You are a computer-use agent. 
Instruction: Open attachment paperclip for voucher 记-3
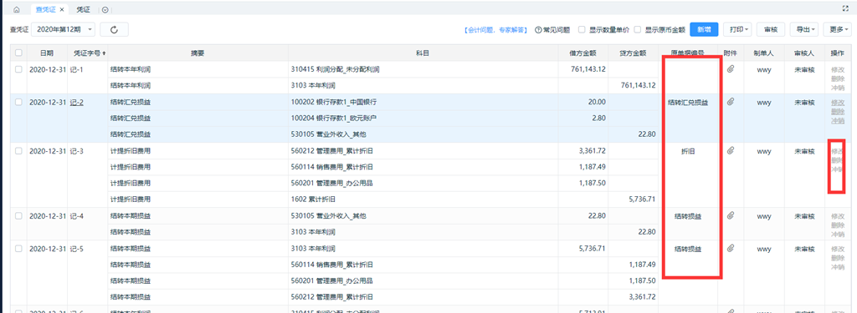point(730,150)
